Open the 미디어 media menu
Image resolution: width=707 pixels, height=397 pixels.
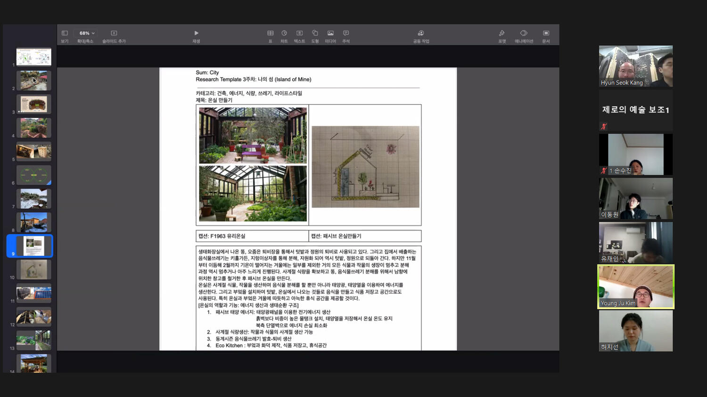[x=330, y=33]
